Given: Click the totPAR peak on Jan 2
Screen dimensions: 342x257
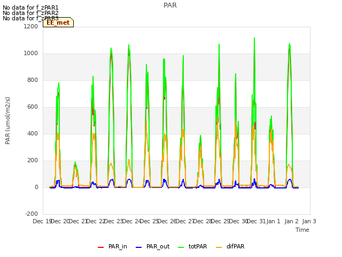Looking at the screenshot, I should click(x=290, y=44).
